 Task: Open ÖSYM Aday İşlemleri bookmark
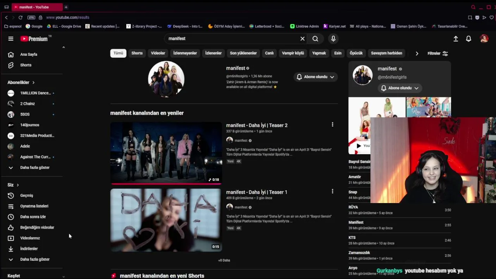[226, 26]
